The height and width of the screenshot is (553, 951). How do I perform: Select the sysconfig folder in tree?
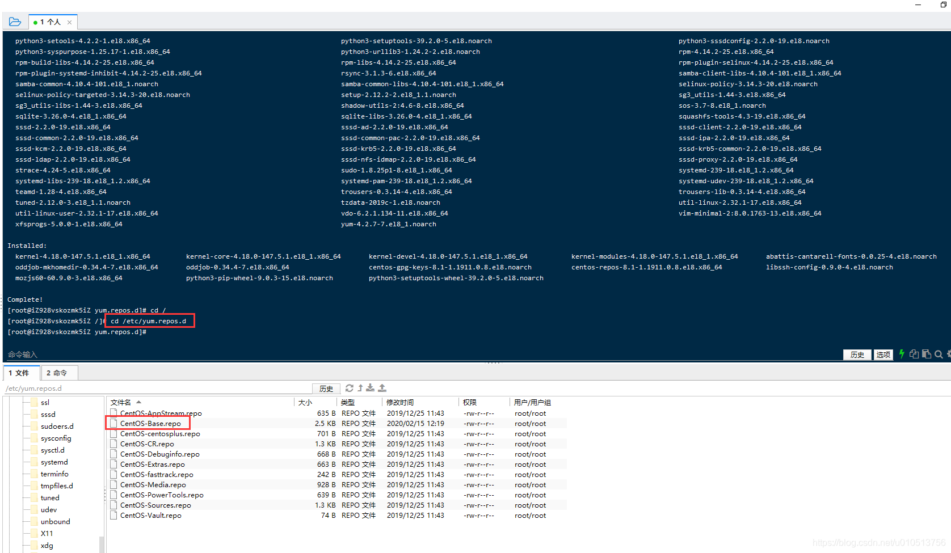(56, 438)
